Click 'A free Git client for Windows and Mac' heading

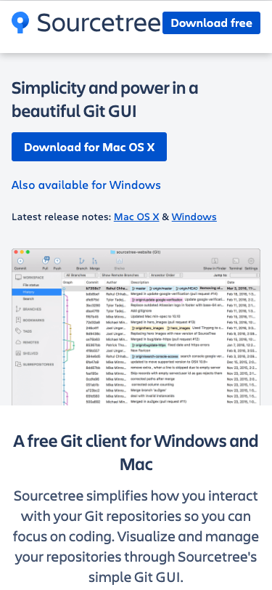tap(136, 453)
